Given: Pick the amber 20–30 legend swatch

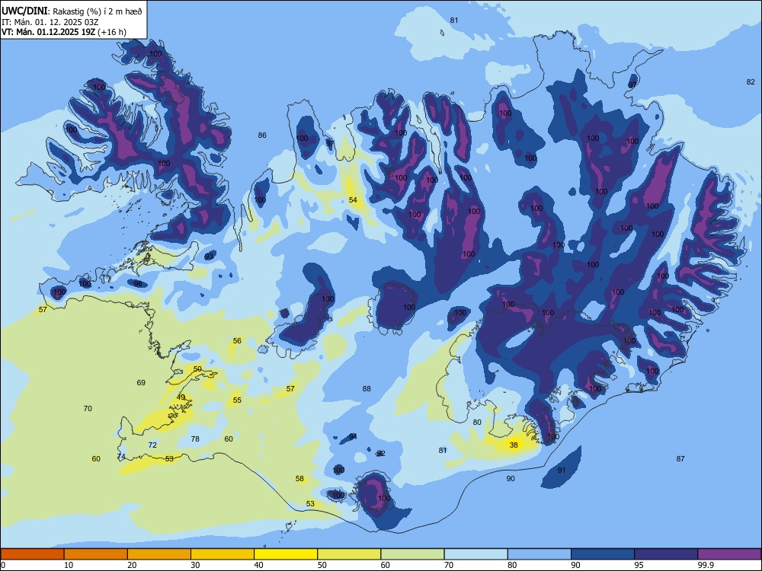Looking at the screenshot, I should pyautogui.click(x=159, y=554).
